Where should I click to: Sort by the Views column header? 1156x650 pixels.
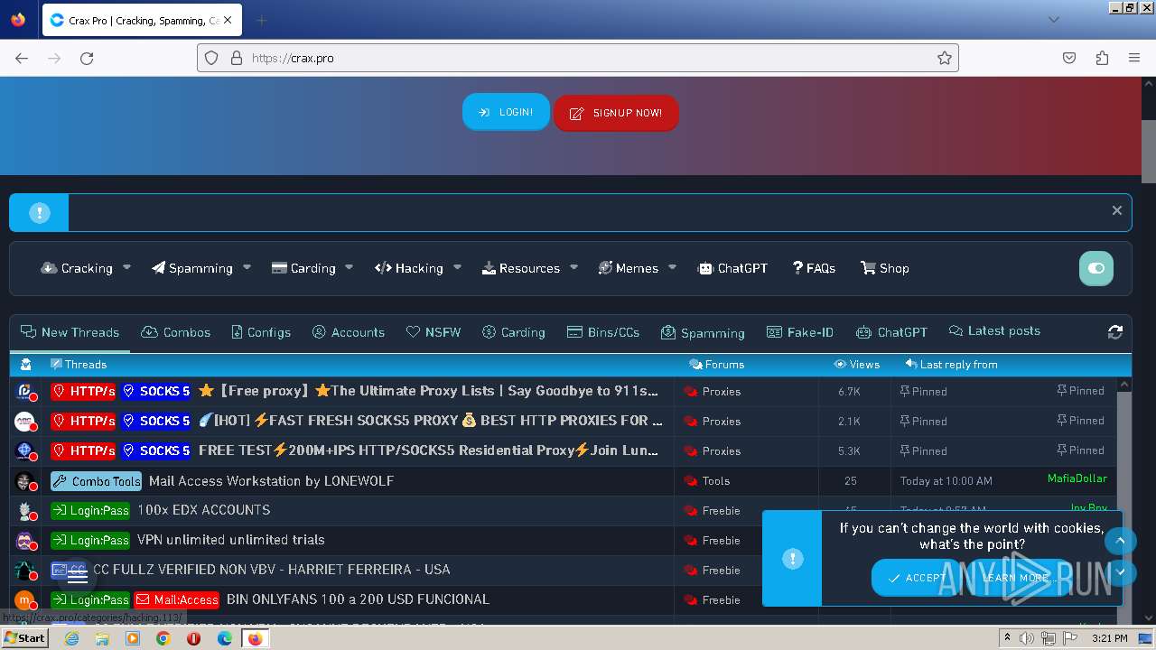click(856, 365)
